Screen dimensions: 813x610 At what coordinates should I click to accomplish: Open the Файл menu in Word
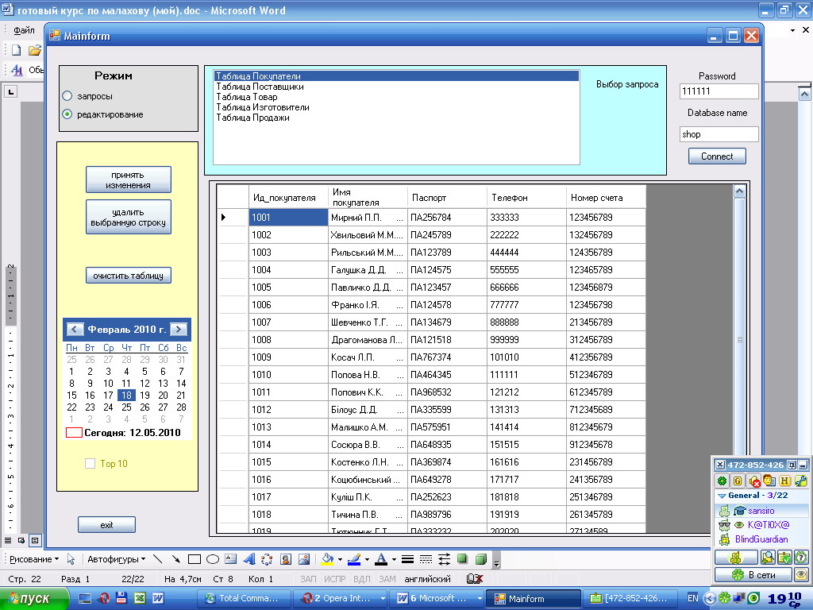click(25, 30)
